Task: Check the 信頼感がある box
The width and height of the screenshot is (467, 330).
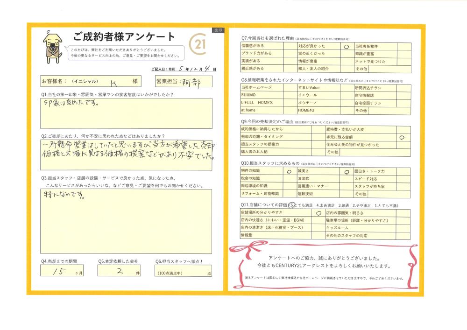Action: pos(290,46)
